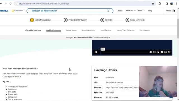Go to step 4 More Coverage
179x101 pixels.
(135, 20)
